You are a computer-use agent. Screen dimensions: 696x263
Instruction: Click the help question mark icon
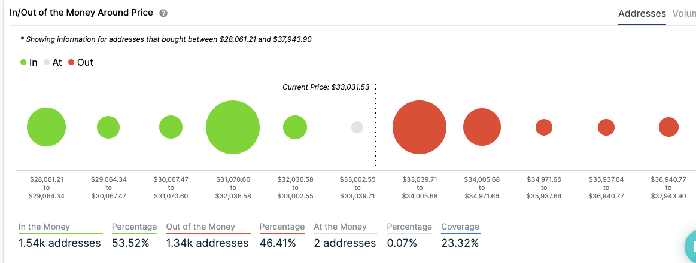coord(163,13)
